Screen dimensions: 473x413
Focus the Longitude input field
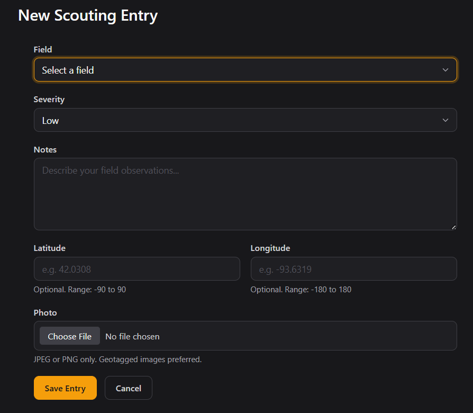[353, 269]
